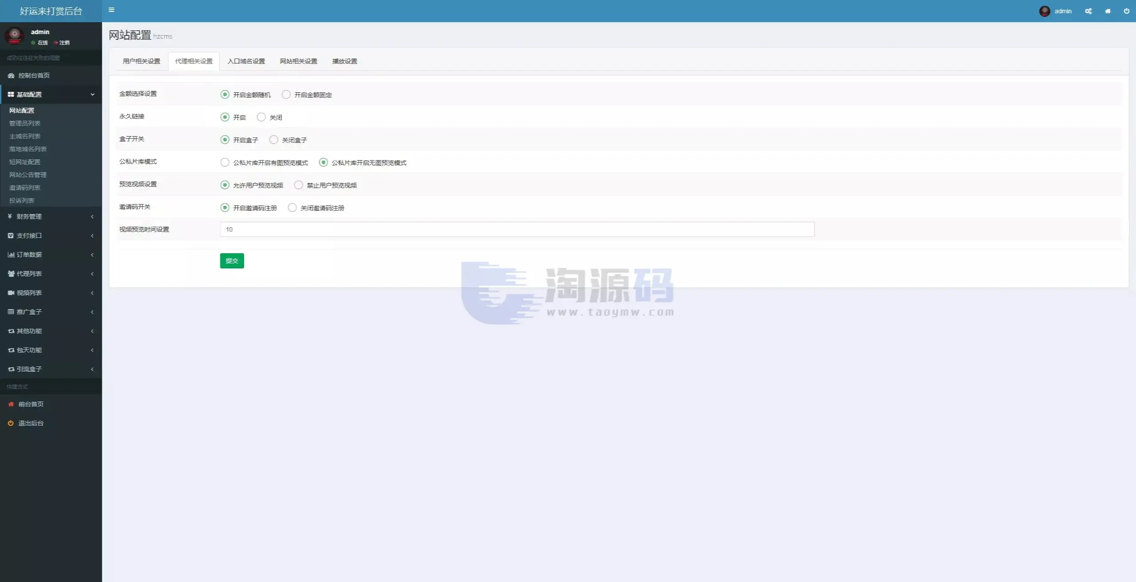Click the green 提交 submit button
Viewport: 1136px width, 582px height.
pos(232,261)
